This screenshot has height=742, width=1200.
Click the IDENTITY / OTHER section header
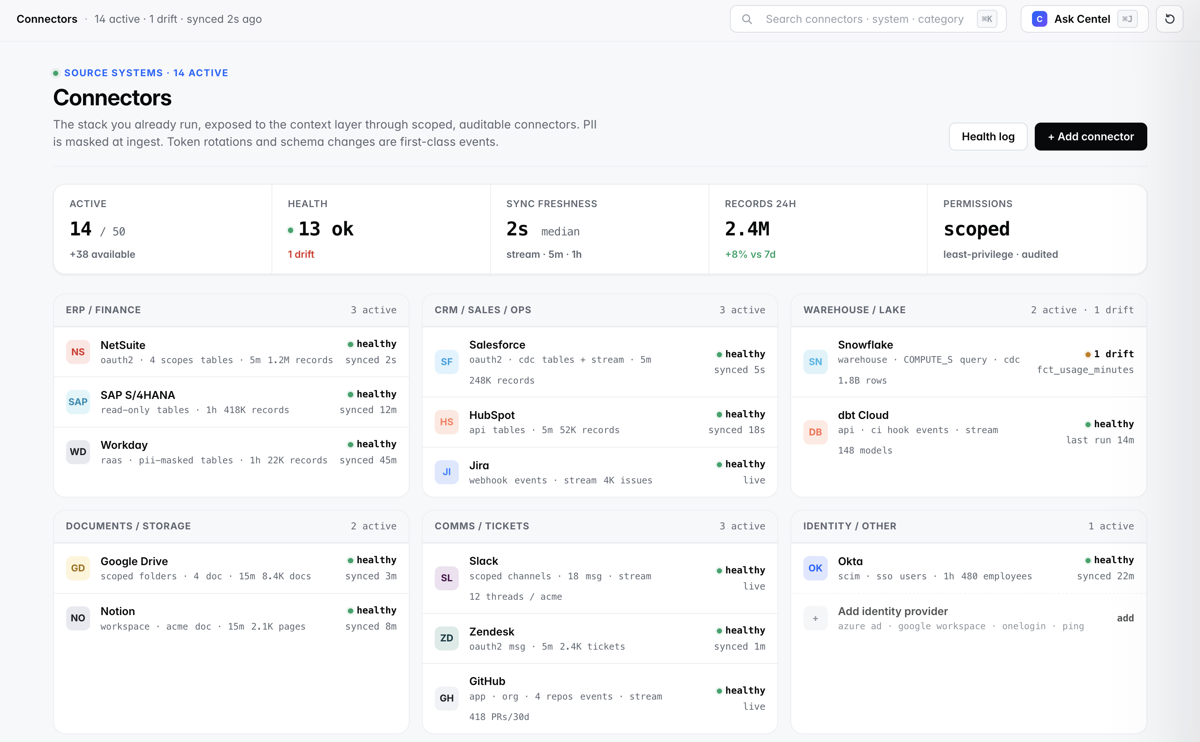pos(849,525)
